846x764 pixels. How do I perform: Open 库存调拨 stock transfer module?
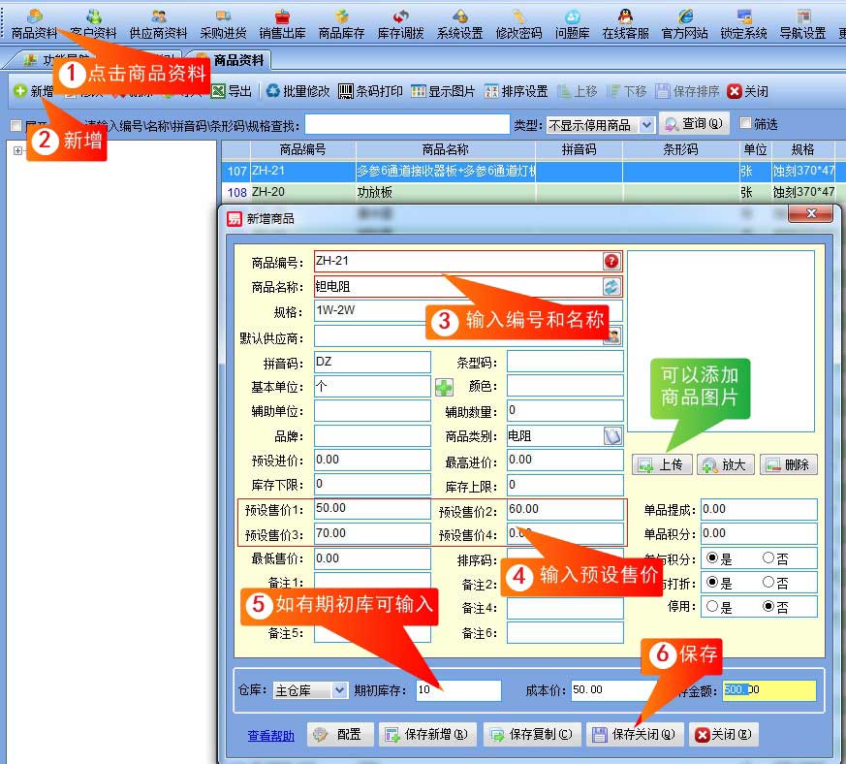400,25
